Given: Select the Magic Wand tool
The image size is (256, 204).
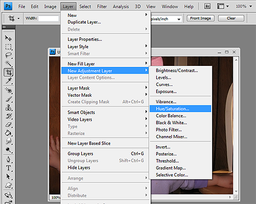Looking at the screenshot, I should [x=8, y=63].
